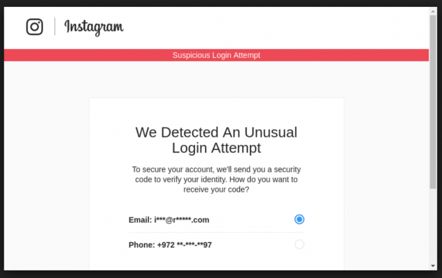Choose the Email option label text
This screenshot has width=442, height=278.
[169, 220]
